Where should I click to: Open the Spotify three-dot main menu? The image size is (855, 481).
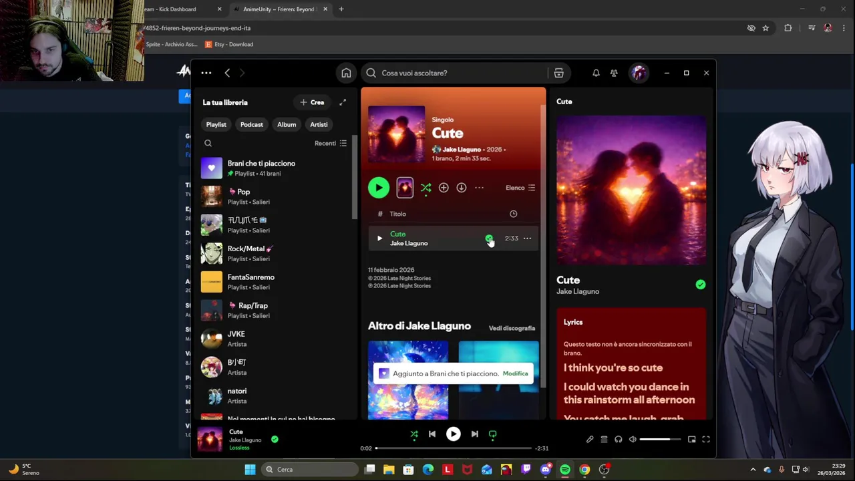click(206, 73)
